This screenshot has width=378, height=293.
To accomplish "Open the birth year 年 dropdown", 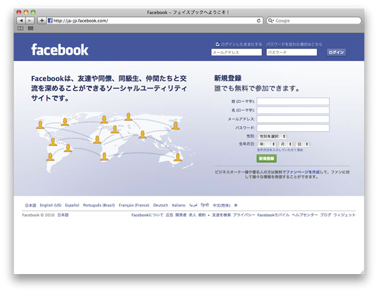I will (266, 144).
